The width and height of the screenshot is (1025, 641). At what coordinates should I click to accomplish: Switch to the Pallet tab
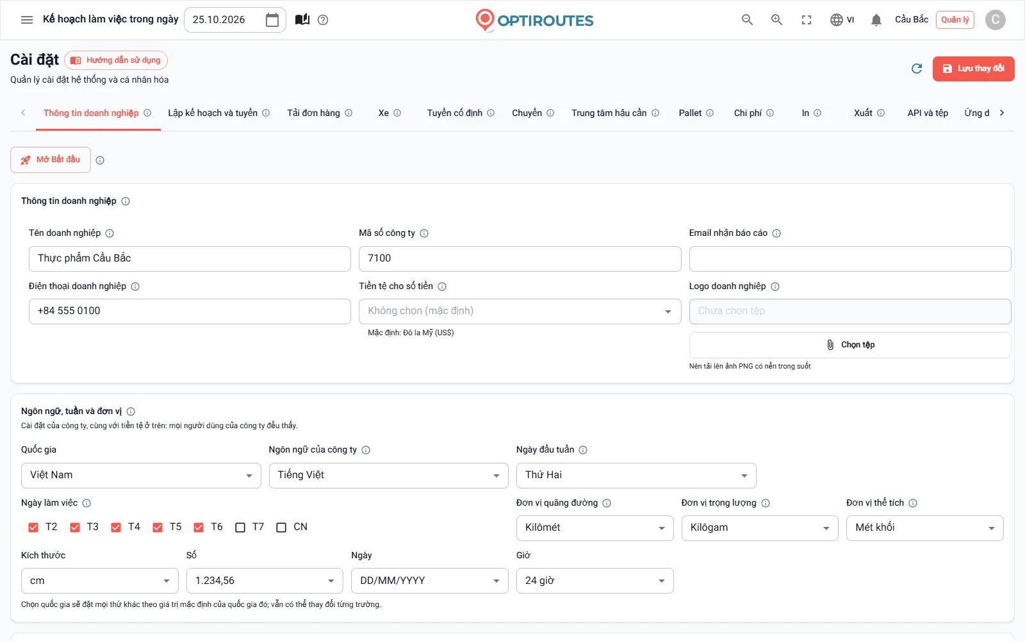coord(696,113)
